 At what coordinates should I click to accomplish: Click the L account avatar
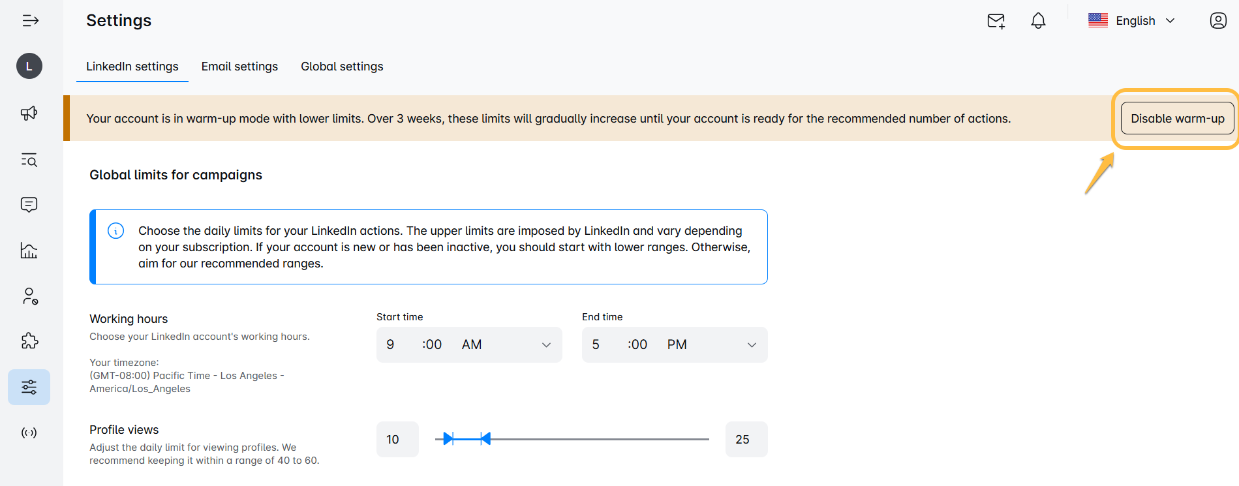[29, 66]
